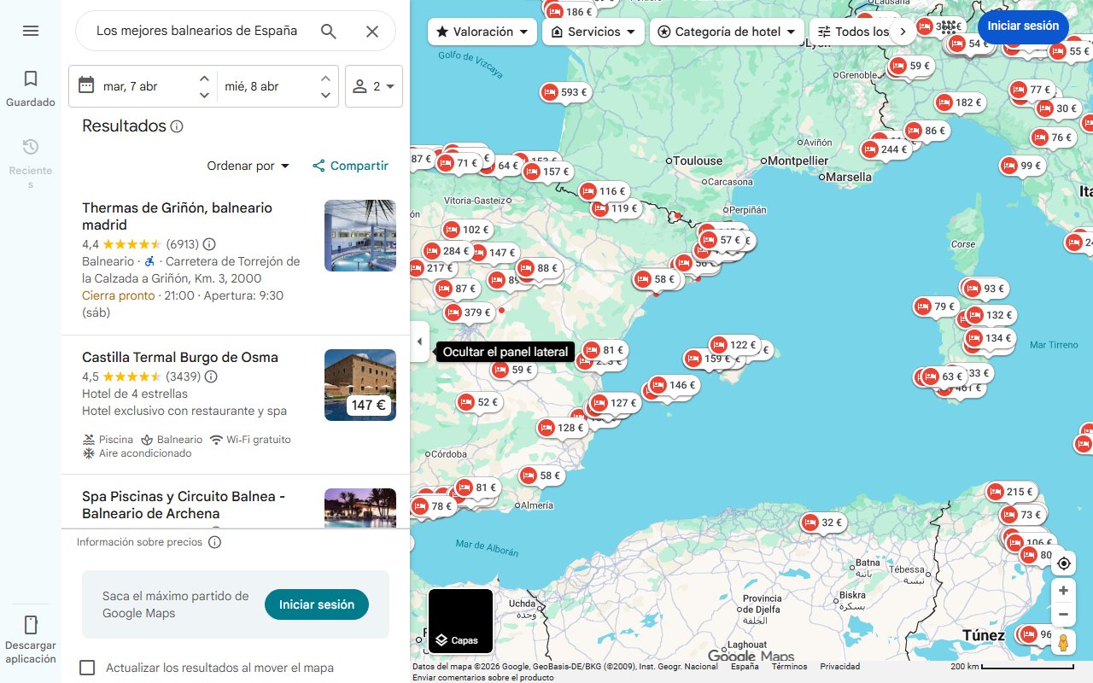Click the blue Iniciar sesión button
Image resolution: width=1093 pixels, height=683 pixels.
pyautogui.click(x=1023, y=26)
